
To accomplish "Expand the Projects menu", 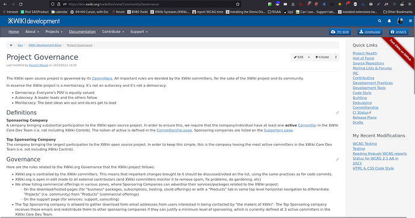I will (x=54, y=31).
